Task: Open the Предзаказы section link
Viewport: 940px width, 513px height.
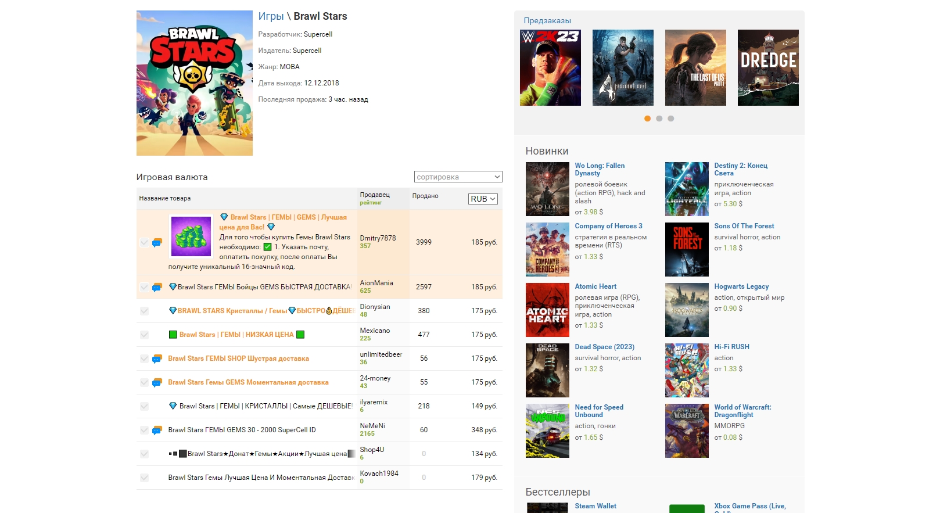Action: point(547,20)
